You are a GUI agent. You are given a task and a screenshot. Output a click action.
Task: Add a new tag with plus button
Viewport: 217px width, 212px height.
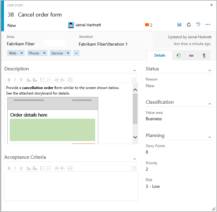click(x=76, y=53)
